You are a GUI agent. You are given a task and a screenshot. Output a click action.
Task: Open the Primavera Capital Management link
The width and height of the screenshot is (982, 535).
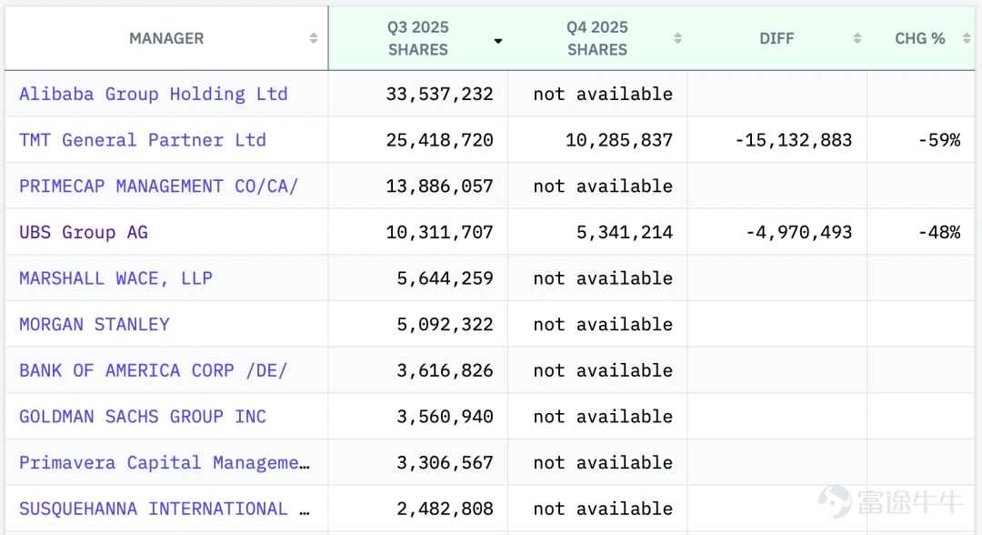(x=164, y=463)
